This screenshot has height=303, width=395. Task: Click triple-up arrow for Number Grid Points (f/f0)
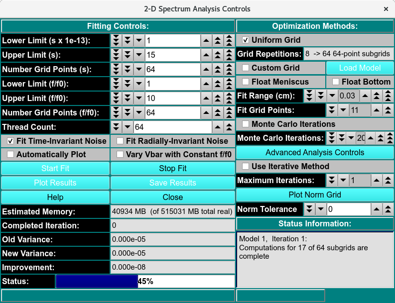coord(229,113)
